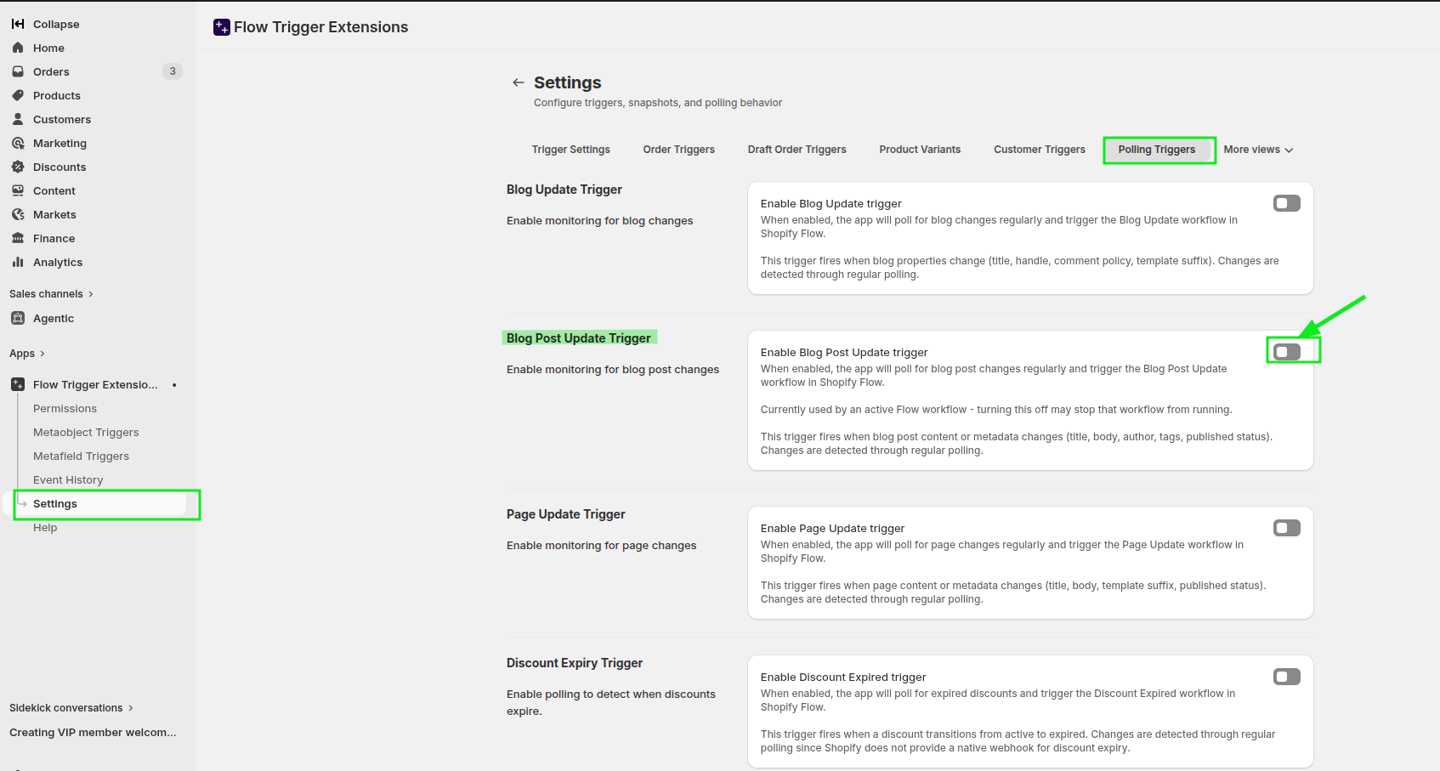Image resolution: width=1440 pixels, height=771 pixels.
Task: Open Customers via its person icon
Action: [18, 119]
